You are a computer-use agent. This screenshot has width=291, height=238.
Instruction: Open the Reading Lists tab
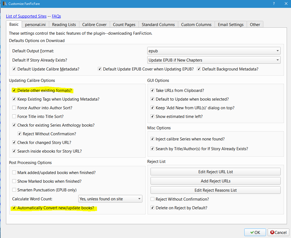(64, 24)
